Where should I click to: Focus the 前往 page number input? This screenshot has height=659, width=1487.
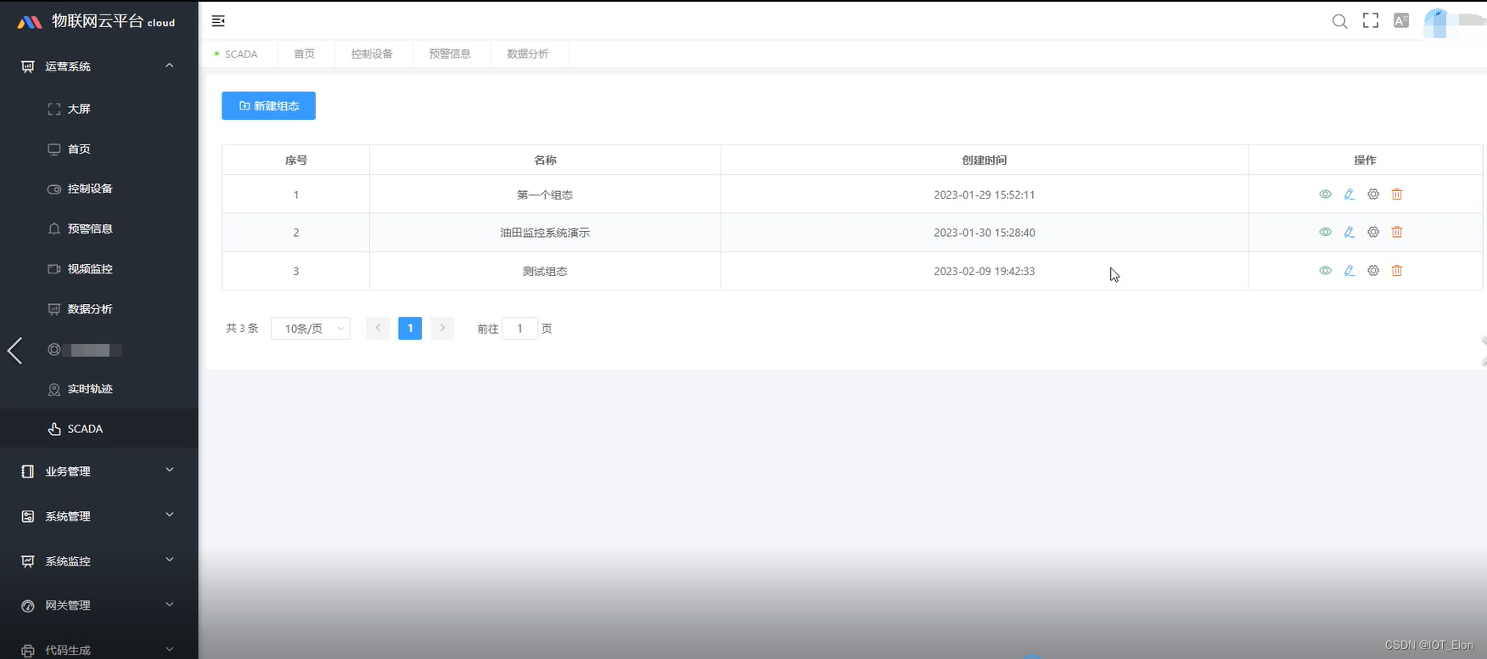tap(520, 329)
